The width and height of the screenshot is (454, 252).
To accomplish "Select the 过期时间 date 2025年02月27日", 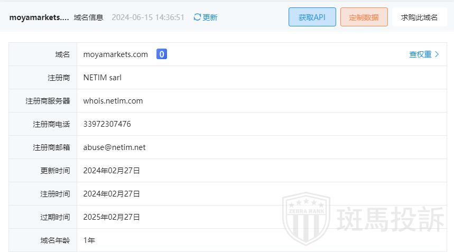I will (112, 217).
